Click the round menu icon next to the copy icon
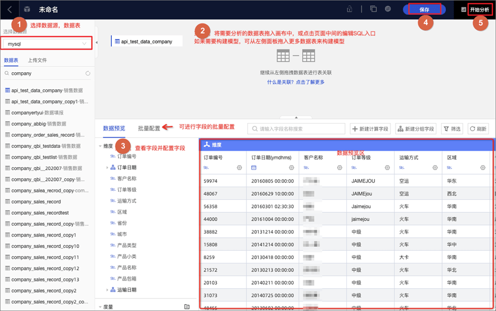The image size is (496, 311). pyautogui.click(x=388, y=9)
